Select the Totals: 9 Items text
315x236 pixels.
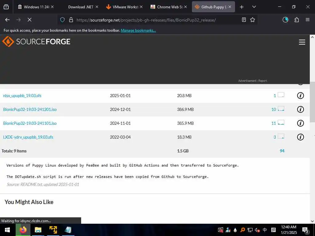pos(14,151)
